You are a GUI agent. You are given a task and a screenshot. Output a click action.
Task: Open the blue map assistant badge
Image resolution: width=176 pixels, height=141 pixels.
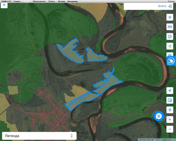[171, 61]
